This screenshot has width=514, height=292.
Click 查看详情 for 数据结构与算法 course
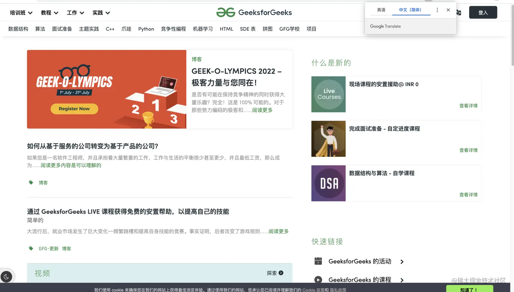[468, 195]
